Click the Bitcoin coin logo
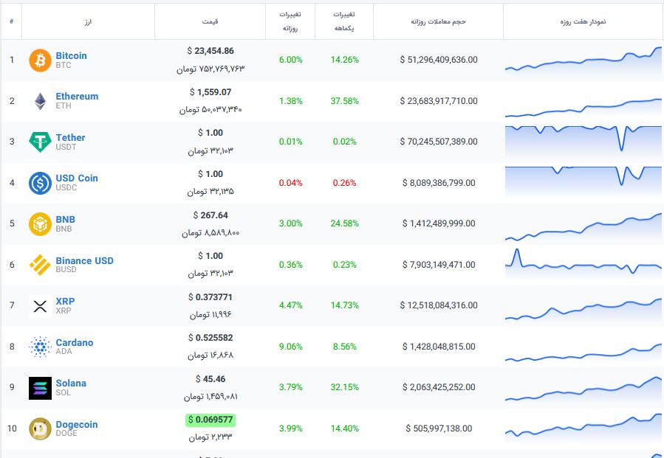This screenshot has height=458, width=664. tap(40, 60)
